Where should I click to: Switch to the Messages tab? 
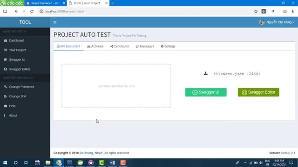[x=145, y=46]
